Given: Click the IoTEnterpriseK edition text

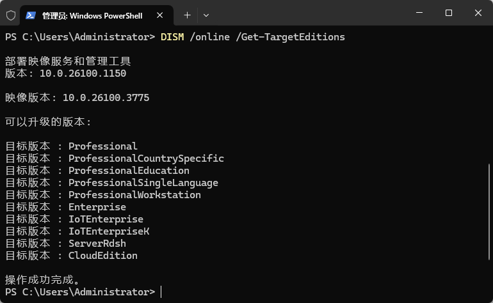Looking at the screenshot, I should [109, 231].
